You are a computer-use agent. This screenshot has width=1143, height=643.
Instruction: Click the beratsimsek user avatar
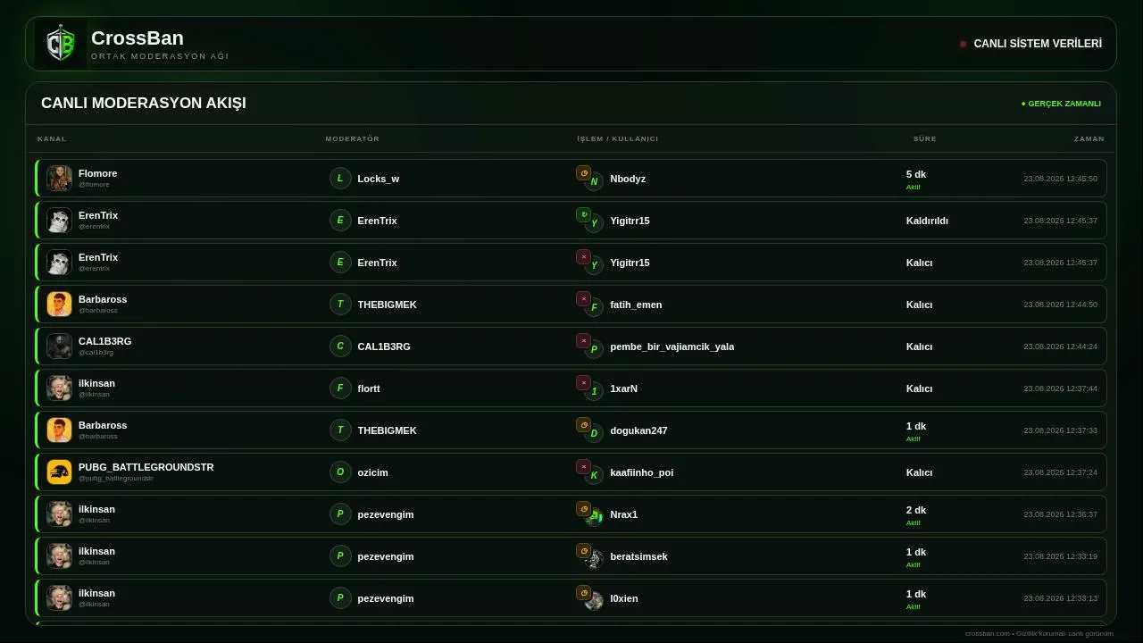pos(594,559)
